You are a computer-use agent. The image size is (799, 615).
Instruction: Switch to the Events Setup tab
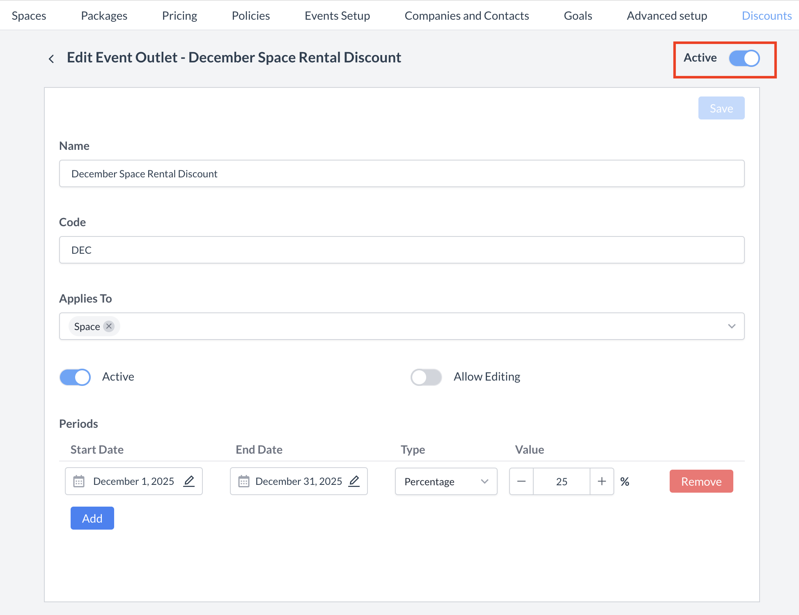point(337,16)
